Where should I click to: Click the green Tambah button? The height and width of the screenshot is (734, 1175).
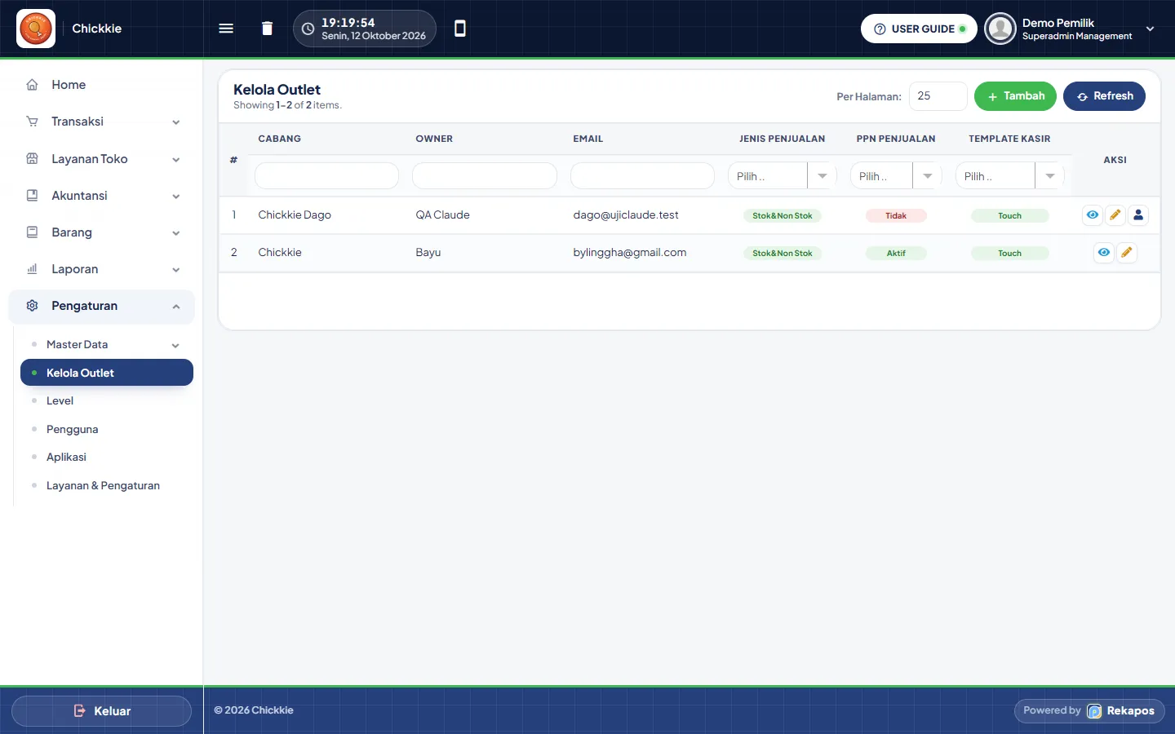pos(1015,96)
